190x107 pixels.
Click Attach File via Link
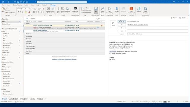(x=75, y=10)
